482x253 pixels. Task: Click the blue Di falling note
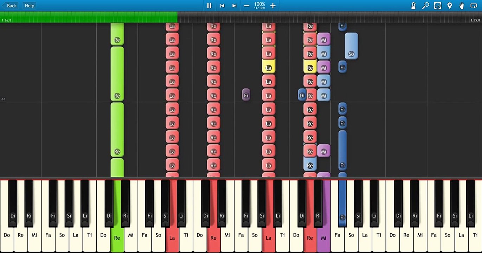(x=302, y=95)
